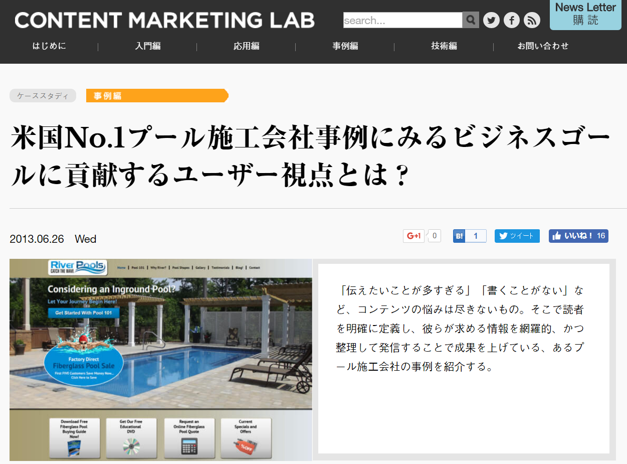Image resolution: width=627 pixels, height=464 pixels.
Task: Click the Google +1 share button
Action: pyautogui.click(x=414, y=236)
